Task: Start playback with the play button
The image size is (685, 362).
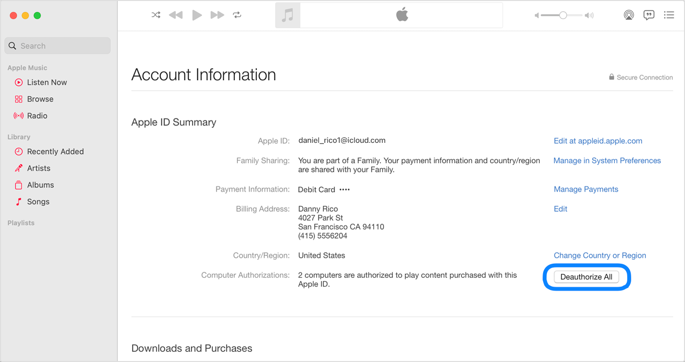Action: [197, 15]
